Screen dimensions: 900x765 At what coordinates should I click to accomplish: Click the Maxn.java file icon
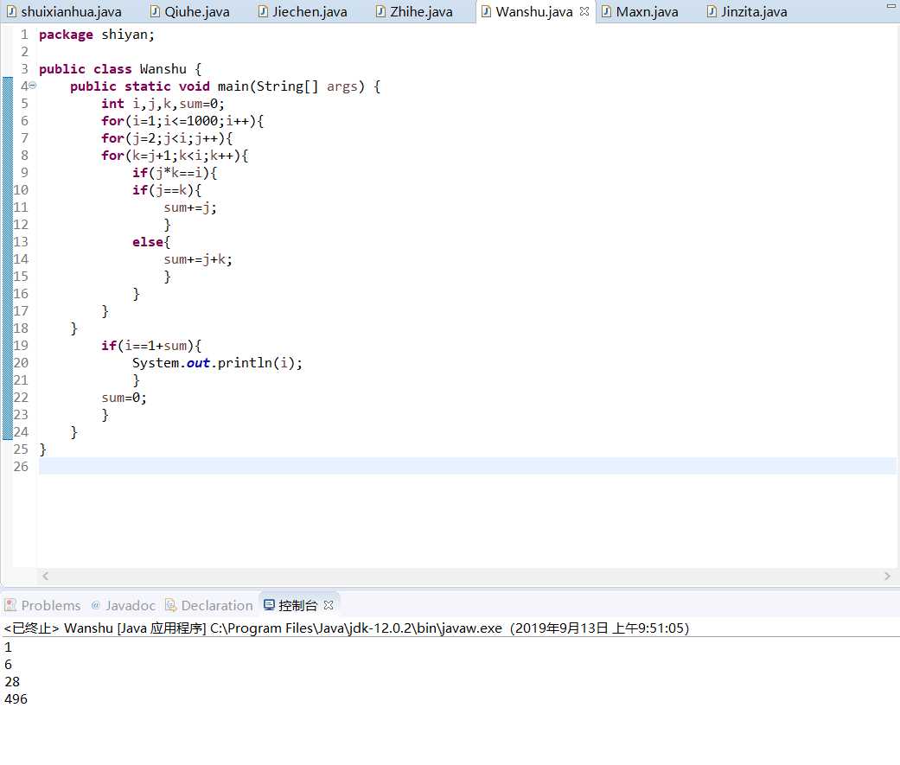pos(606,11)
